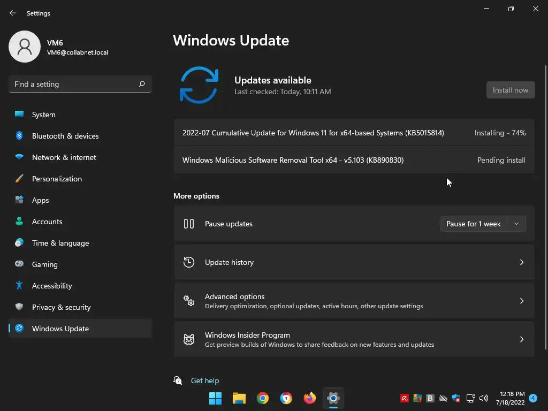
Task: Click the Install now button
Action: point(510,90)
